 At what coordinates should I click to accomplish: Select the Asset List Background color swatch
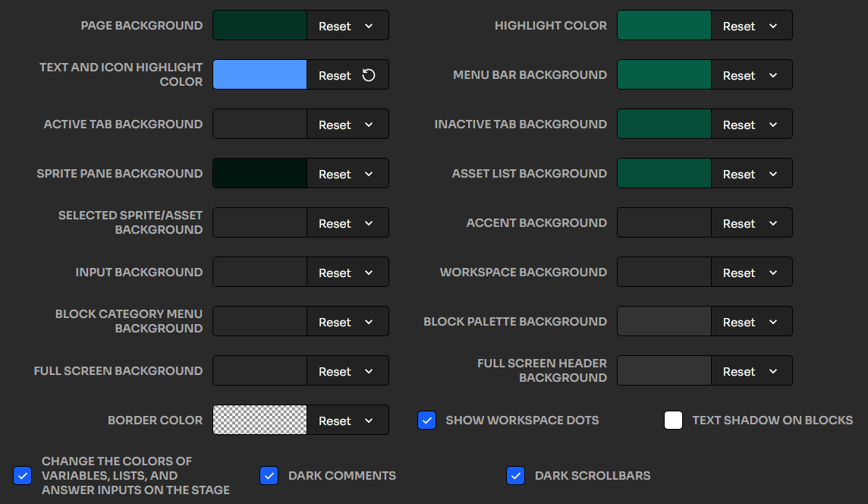coord(663,173)
